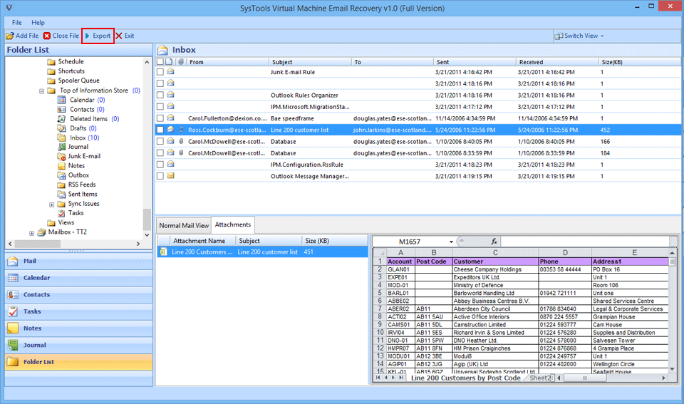The image size is (684, 404).
Task: Click the Calendar icon in navigation pane
Action: [13, 278]
